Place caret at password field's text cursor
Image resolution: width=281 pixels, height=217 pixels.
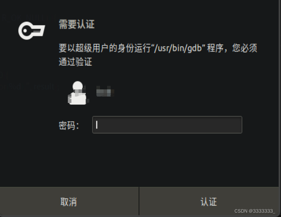pyautogui.click(x=97, y=125)
